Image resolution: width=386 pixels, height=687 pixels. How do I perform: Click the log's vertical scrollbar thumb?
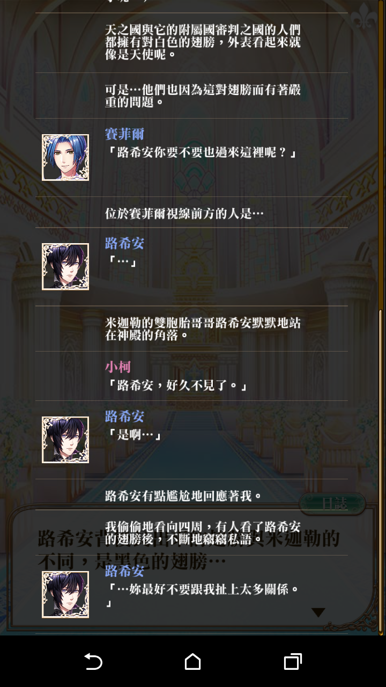pos(381,470)
